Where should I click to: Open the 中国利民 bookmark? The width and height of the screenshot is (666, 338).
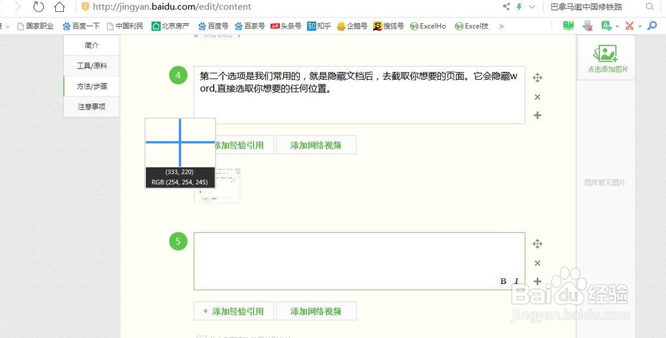(x=125, y=26)
